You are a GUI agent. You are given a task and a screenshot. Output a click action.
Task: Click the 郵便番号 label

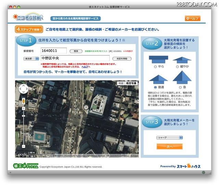(x=28, y=51)
